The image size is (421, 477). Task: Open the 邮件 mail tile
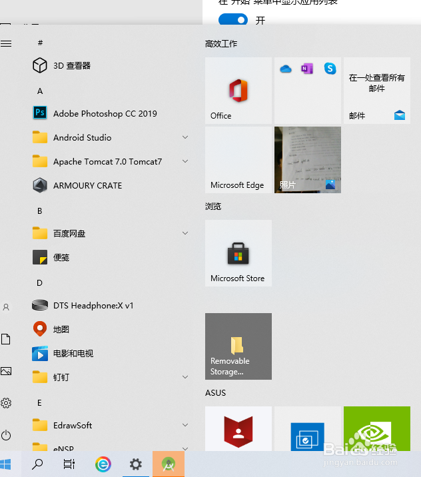pyautogui.click(x=377, y=91)
